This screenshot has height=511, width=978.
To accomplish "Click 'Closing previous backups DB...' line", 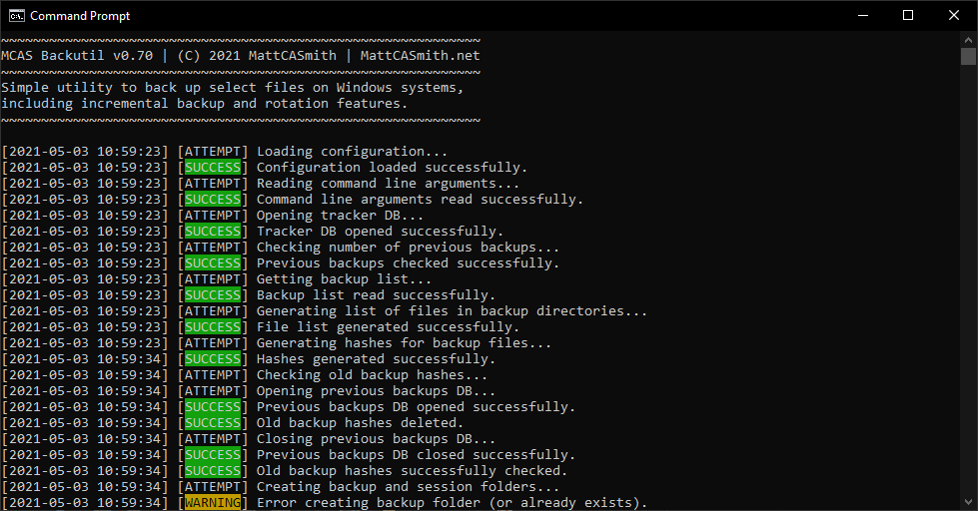I will [376, 439].
